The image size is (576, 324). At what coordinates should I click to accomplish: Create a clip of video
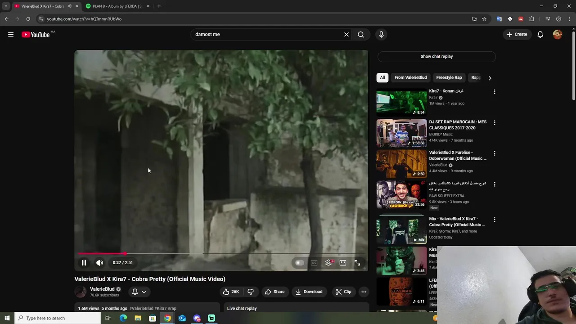[343, 292]
